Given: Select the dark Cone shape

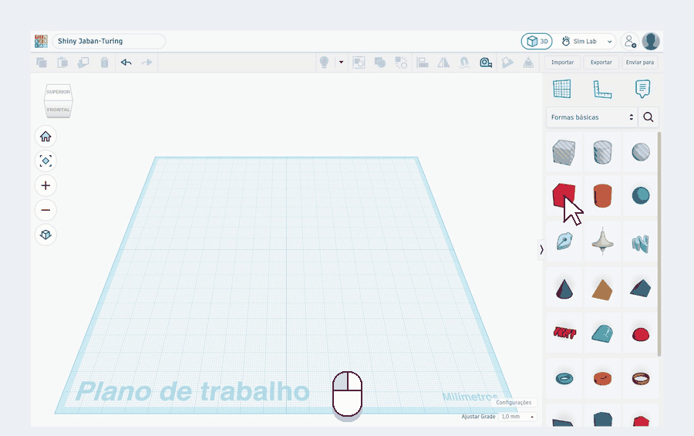Looking at the screenshot, I should [x=564, y=289].
